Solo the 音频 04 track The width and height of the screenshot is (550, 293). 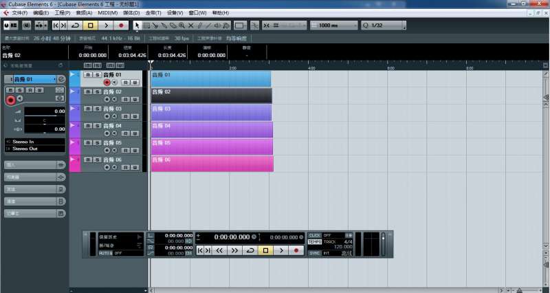[x=97, y=126]
